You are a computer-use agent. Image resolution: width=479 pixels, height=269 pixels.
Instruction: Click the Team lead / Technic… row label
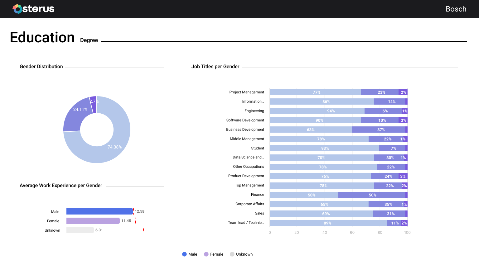(x=246, y=223)
